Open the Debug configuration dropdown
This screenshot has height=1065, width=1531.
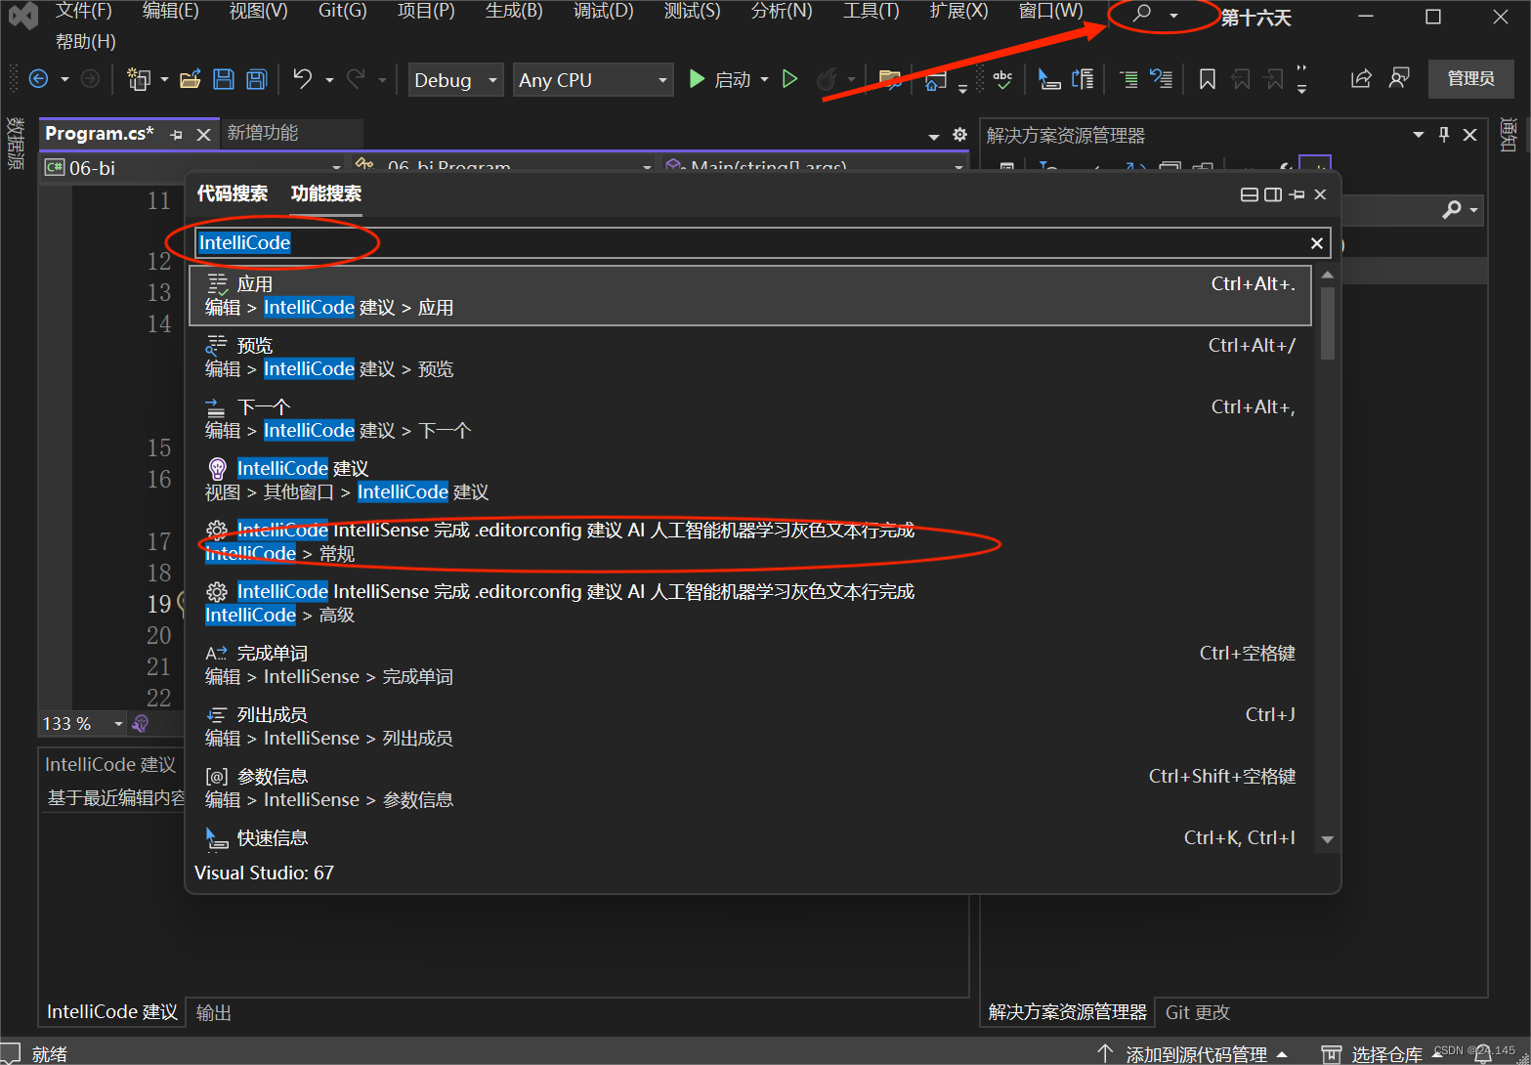click(x=455, y=80)
